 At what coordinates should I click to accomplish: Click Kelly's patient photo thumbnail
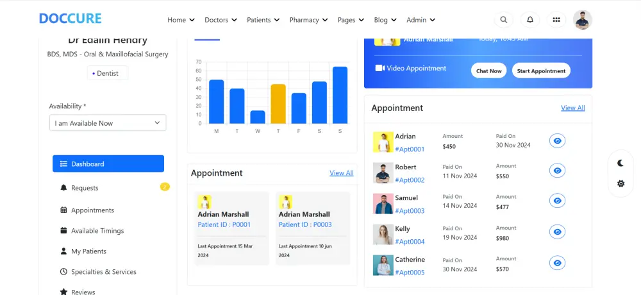click(383, 235)
